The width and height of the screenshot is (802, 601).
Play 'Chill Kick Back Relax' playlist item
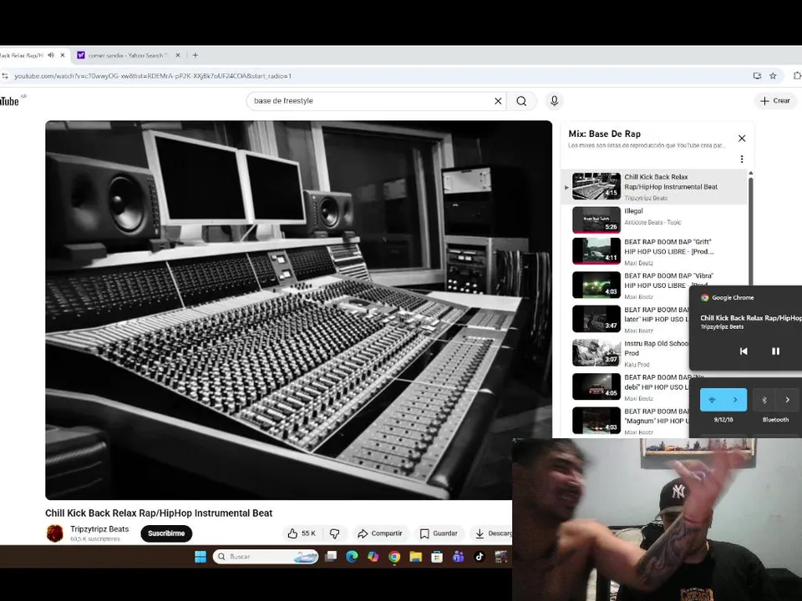[653, 187]
